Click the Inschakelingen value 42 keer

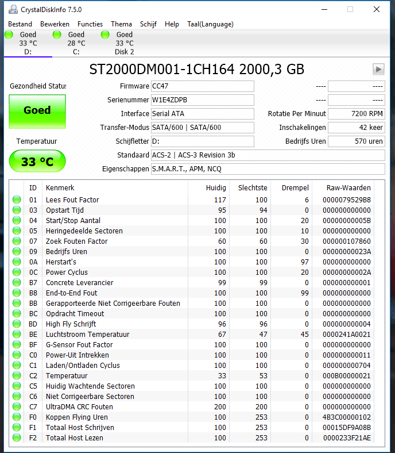pos(357,128)
